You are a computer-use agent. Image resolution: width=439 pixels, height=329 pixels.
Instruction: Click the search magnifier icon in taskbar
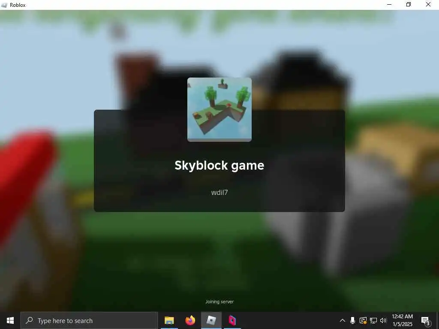pos(29,320)
